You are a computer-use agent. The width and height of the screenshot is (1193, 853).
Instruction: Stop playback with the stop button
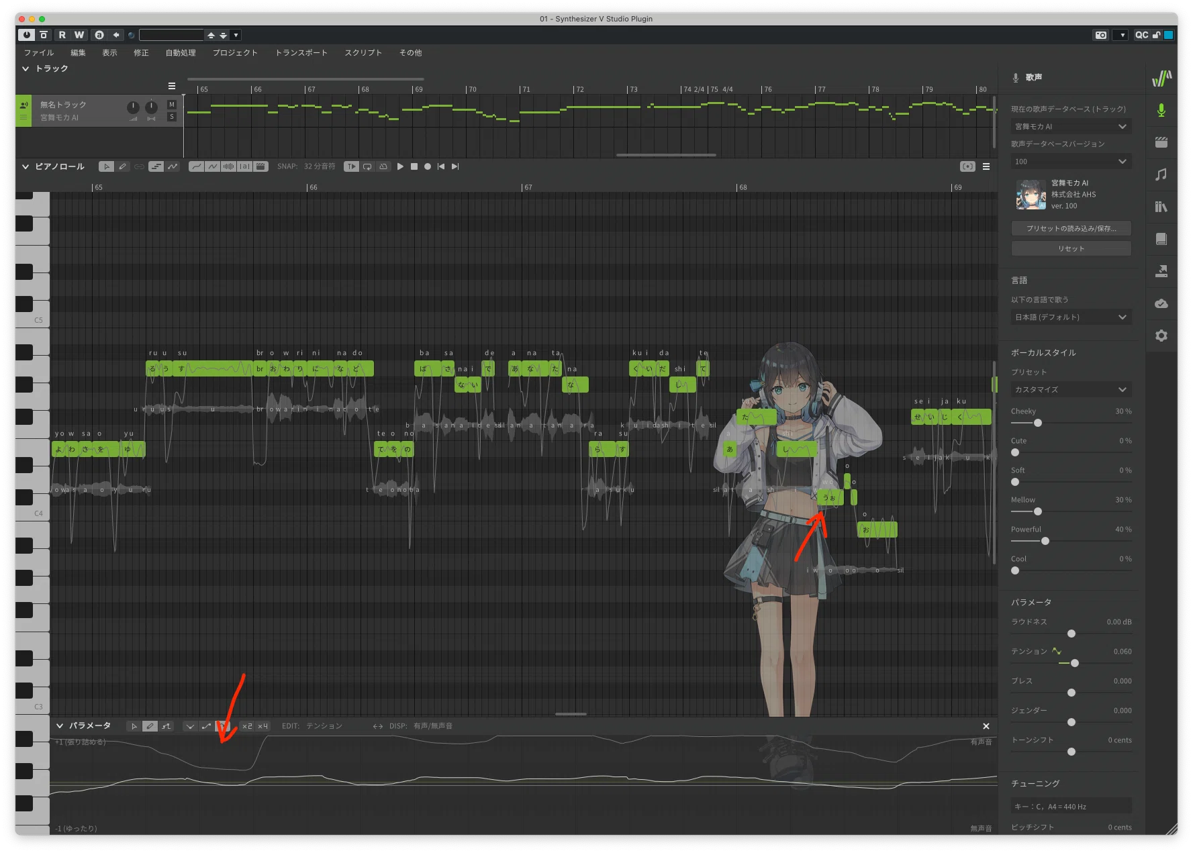(x=414, y=166)
